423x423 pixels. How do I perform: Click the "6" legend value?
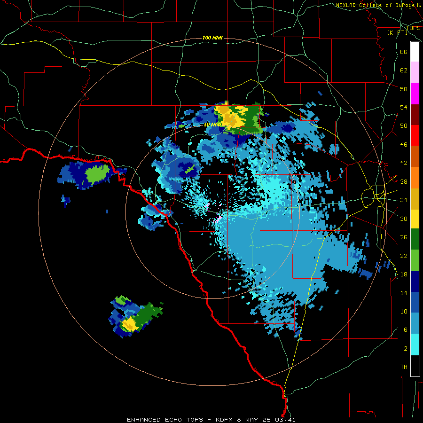pyautogui.click(x=406, y=330)
